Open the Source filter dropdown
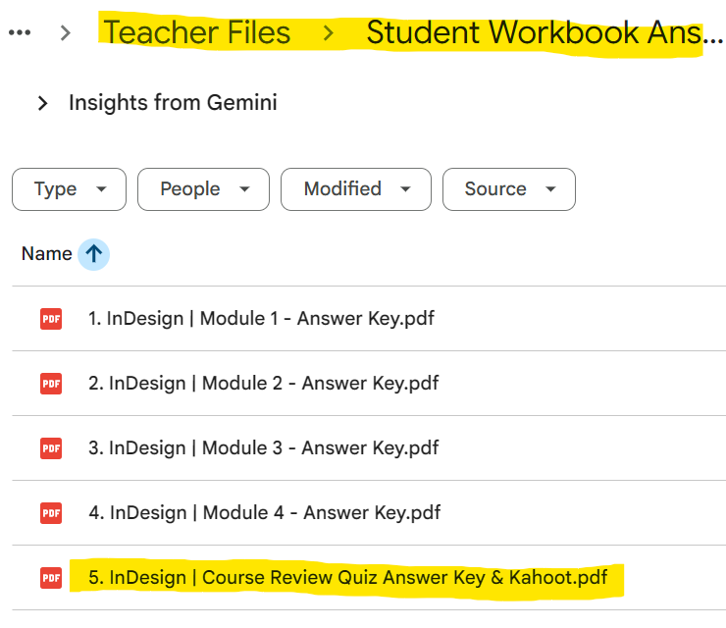The image size is (726, 628). [x=508, y=189]
